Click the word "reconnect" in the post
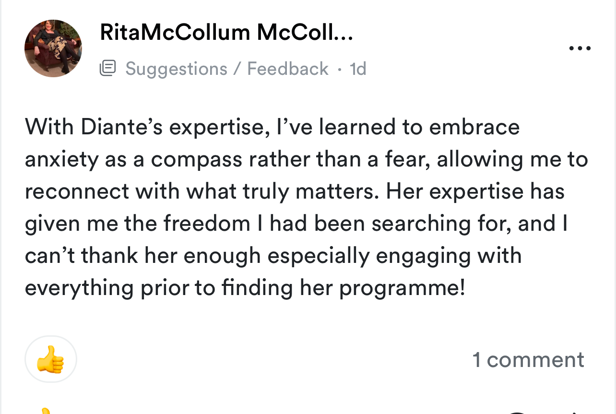The width and height of the screenshot is (616, 414). click(77, 191)
